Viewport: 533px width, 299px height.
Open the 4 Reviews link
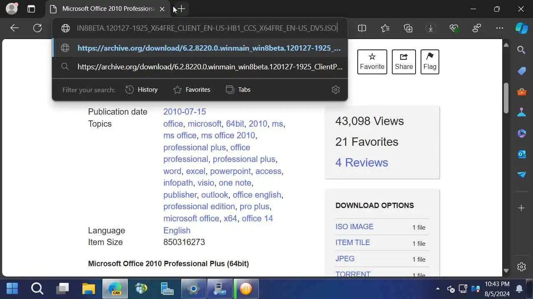coord(361,162)
